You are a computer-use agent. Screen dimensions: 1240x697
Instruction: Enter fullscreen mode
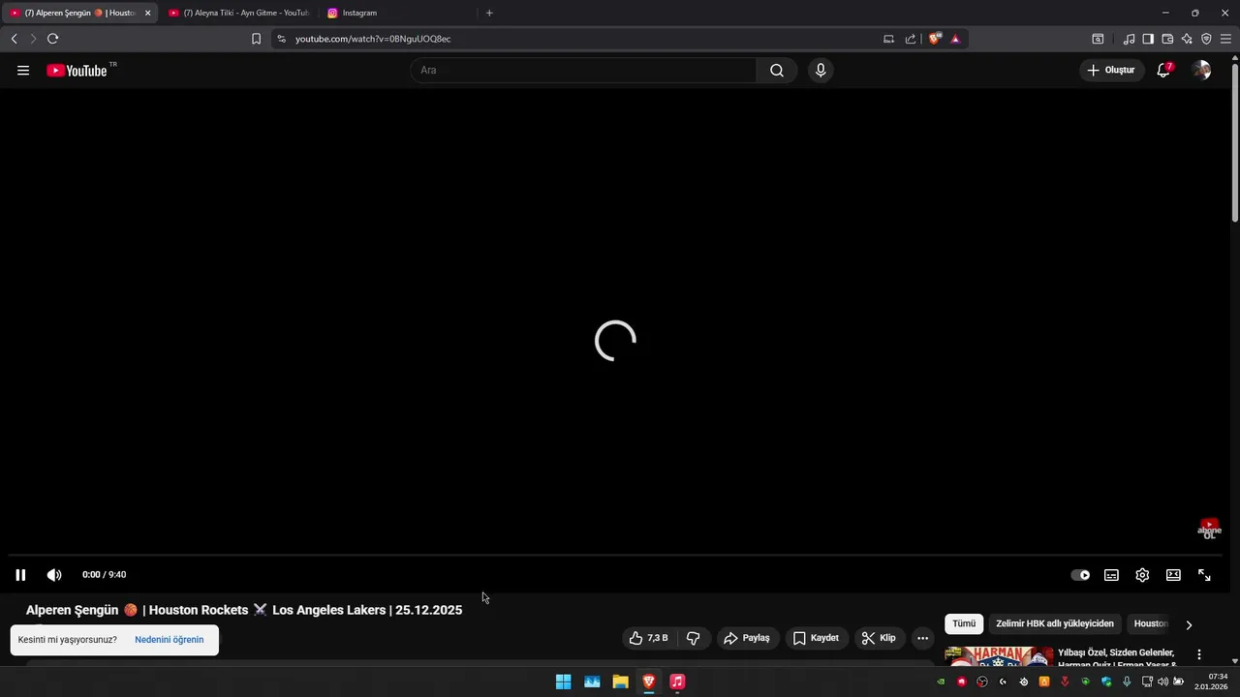point(1204,575)
